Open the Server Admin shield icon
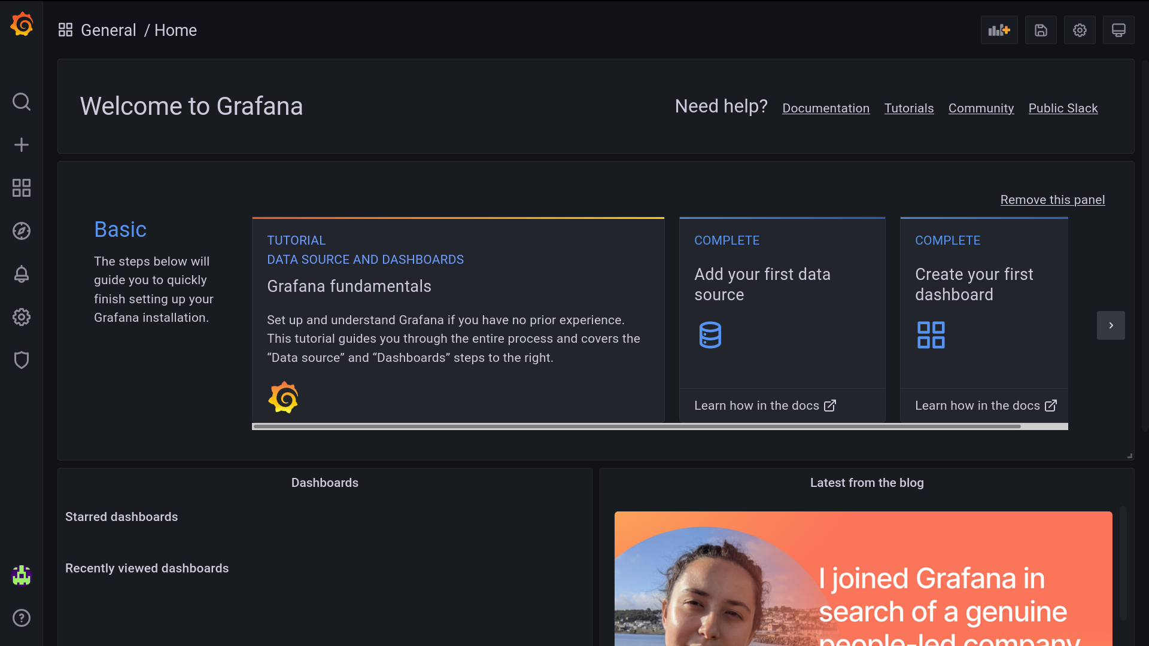The image size is (1149, 646). pos(22,360)
